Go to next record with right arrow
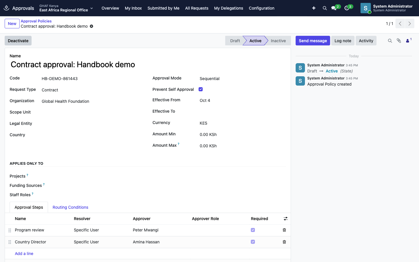This screenshot has width=419, height=262. coord(410,24)
